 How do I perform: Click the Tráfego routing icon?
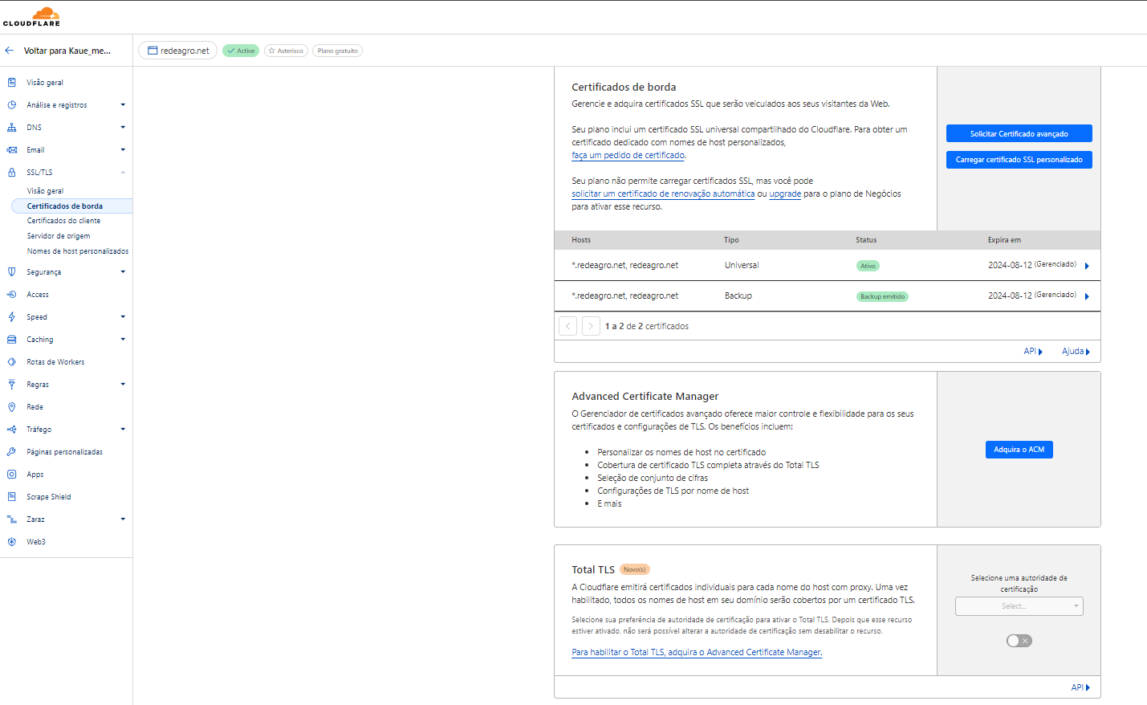11,430
